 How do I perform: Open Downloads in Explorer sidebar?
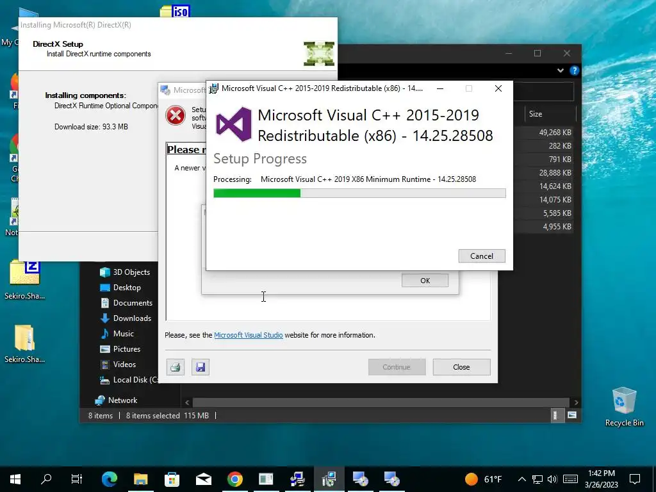point(126,318)
